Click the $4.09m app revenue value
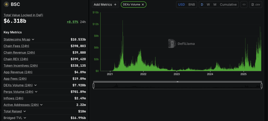Image resolution: width=268 pixels, height=121 pixels. [80, 72]
